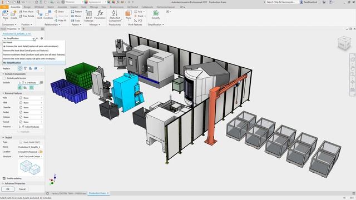Click the UCS work feature
The width and height of the screenshot is (356, 200).
click(x=138, y=21)
